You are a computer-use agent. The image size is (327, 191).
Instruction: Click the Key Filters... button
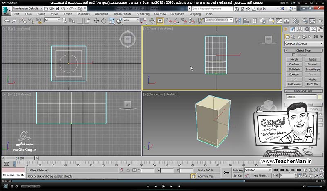point(261,175)
